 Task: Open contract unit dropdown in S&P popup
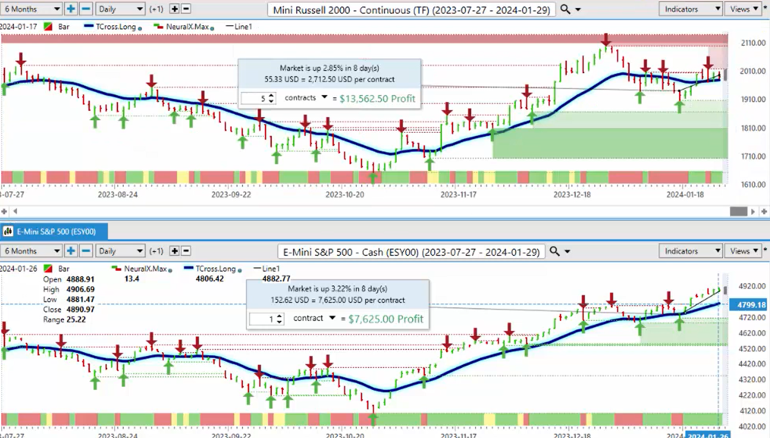click(332, 318)
